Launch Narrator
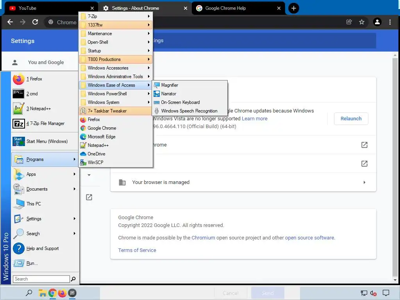The image size is (400, 300). (190, 94)
